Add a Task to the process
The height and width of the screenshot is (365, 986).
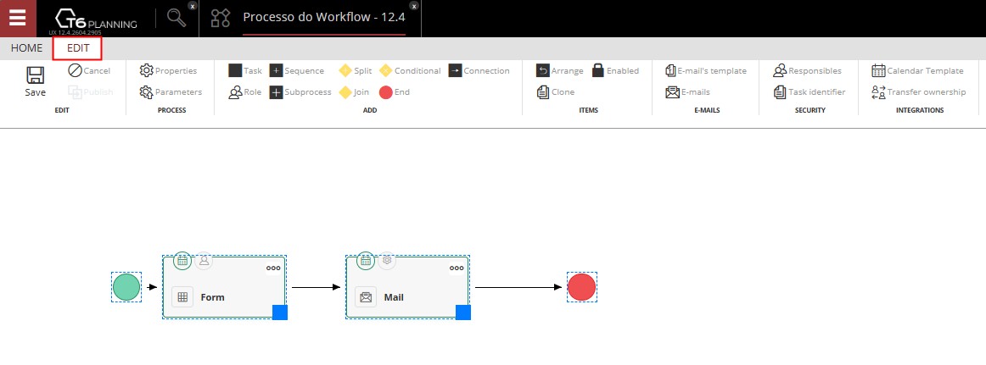pos(245,71)
